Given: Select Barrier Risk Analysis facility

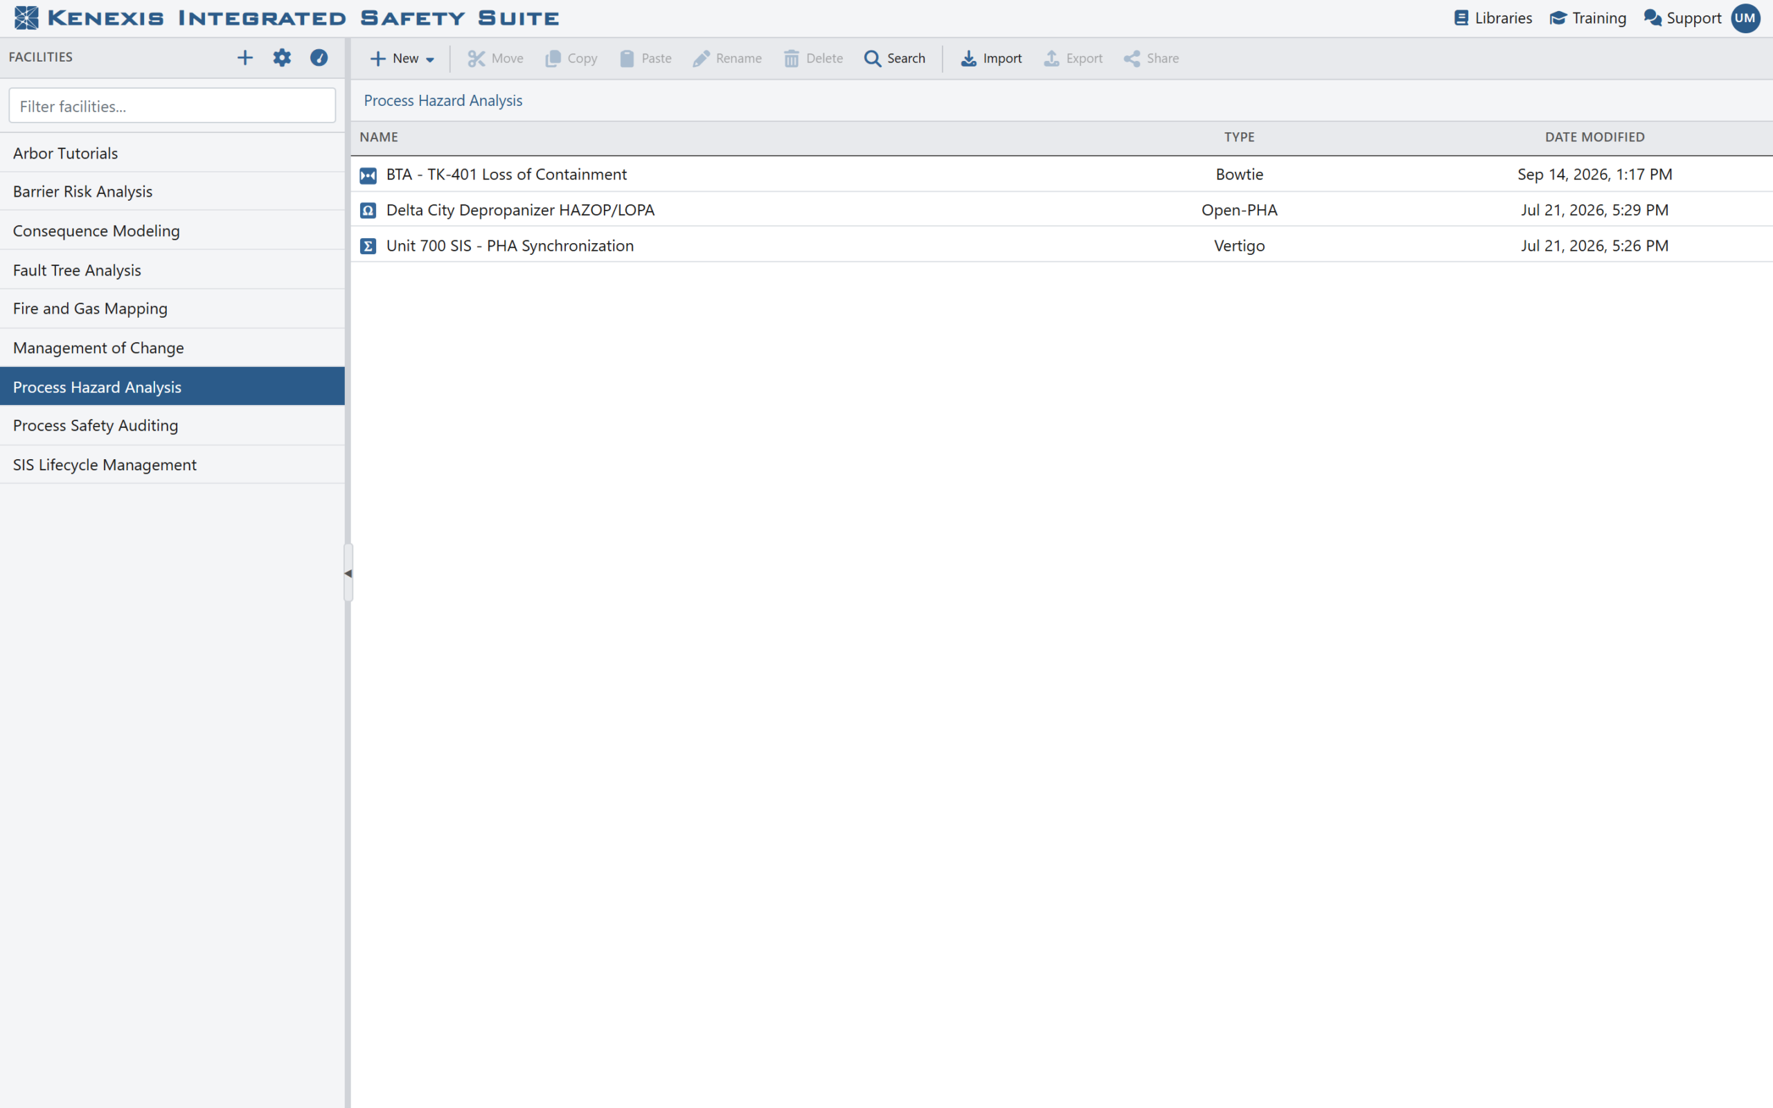Looking at the screenshot, I should [172, 192].
